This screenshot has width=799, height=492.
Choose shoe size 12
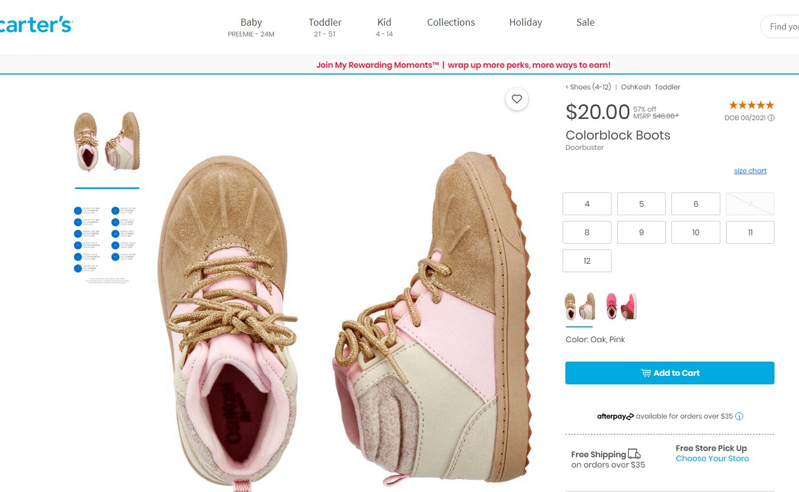586,261
